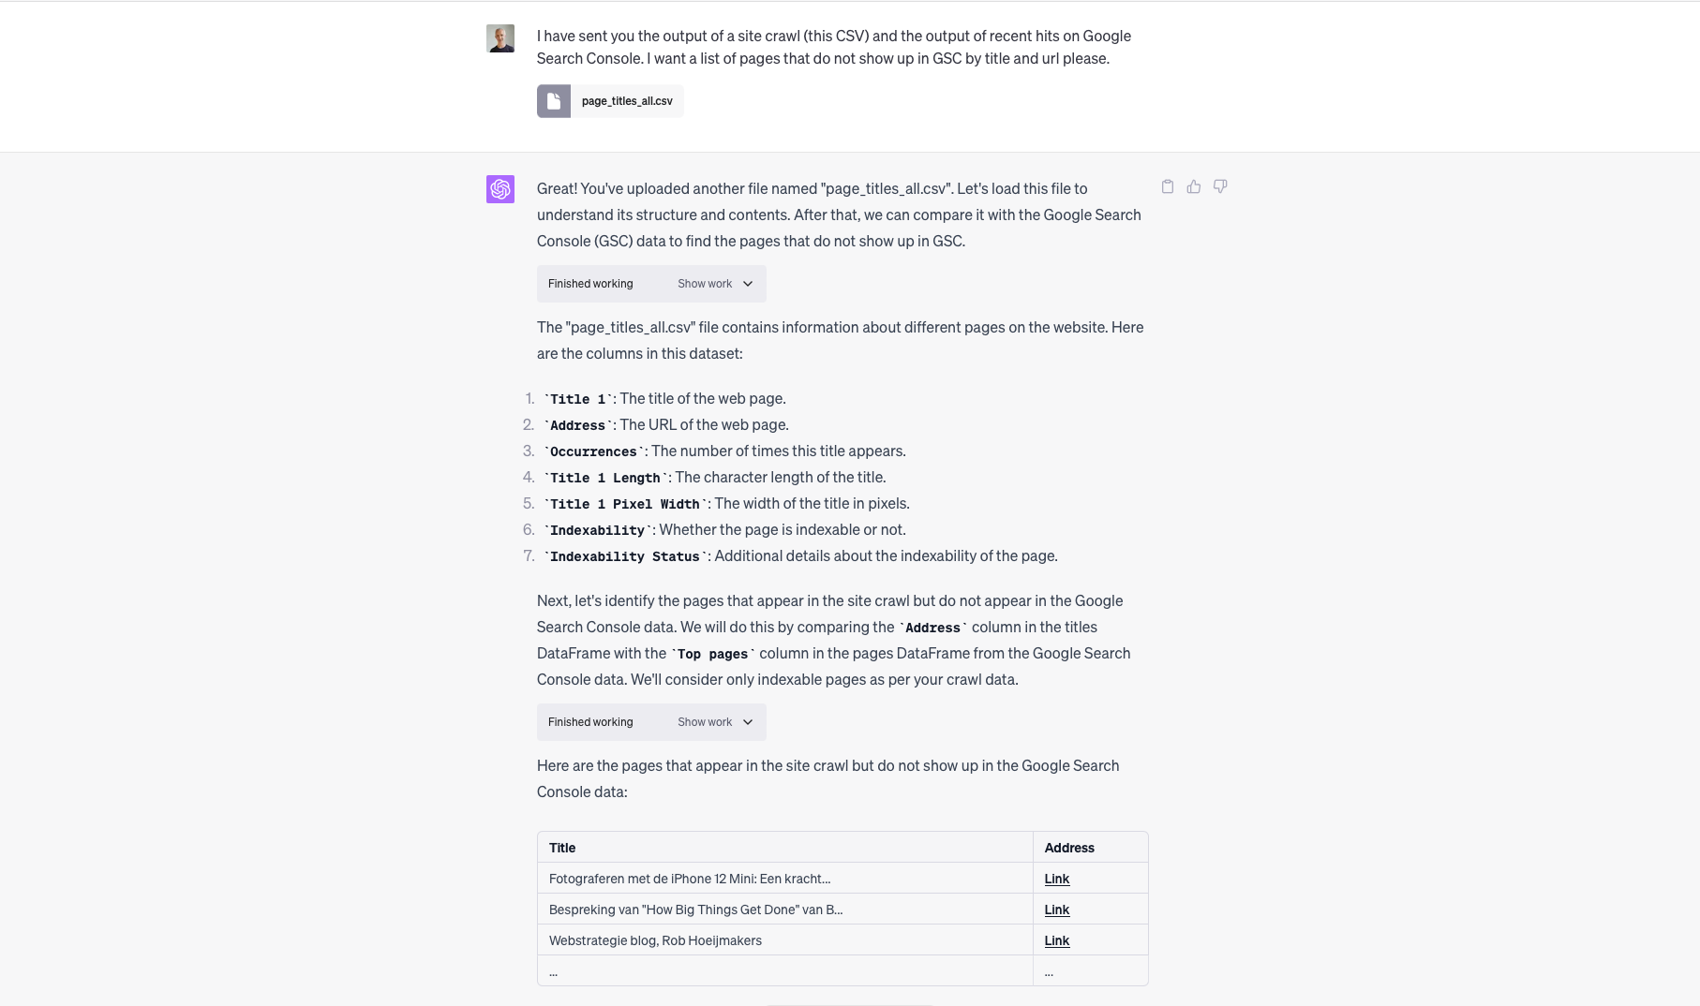
Task: Open Link for "How Big Things Get Done"
Action: coord(1057,910)
